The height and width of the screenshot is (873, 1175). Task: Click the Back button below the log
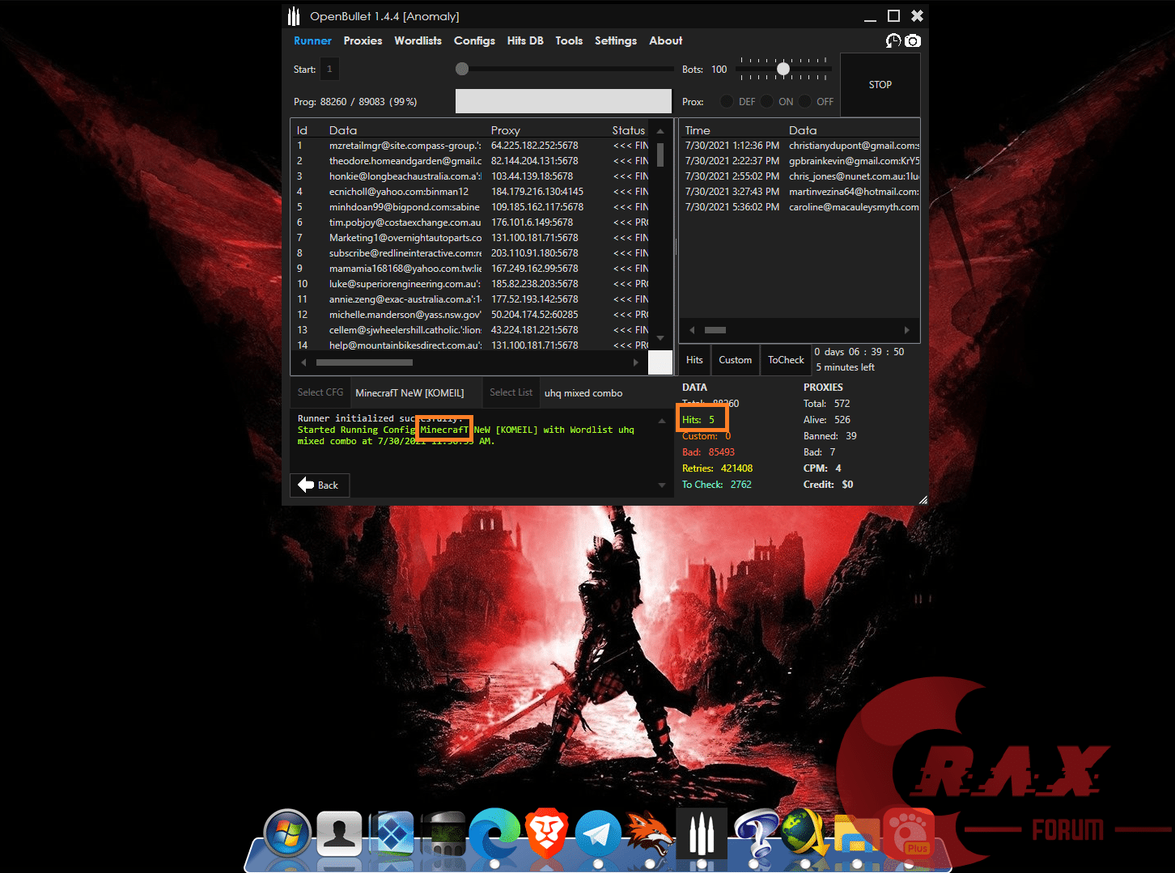pyautogui.click(x=319, y=485)
